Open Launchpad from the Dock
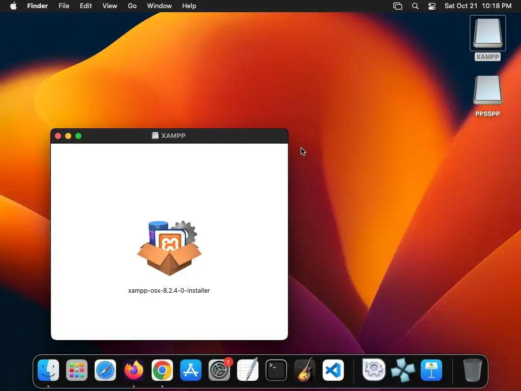This screenshot has height=391, width=521. (77, 370)
